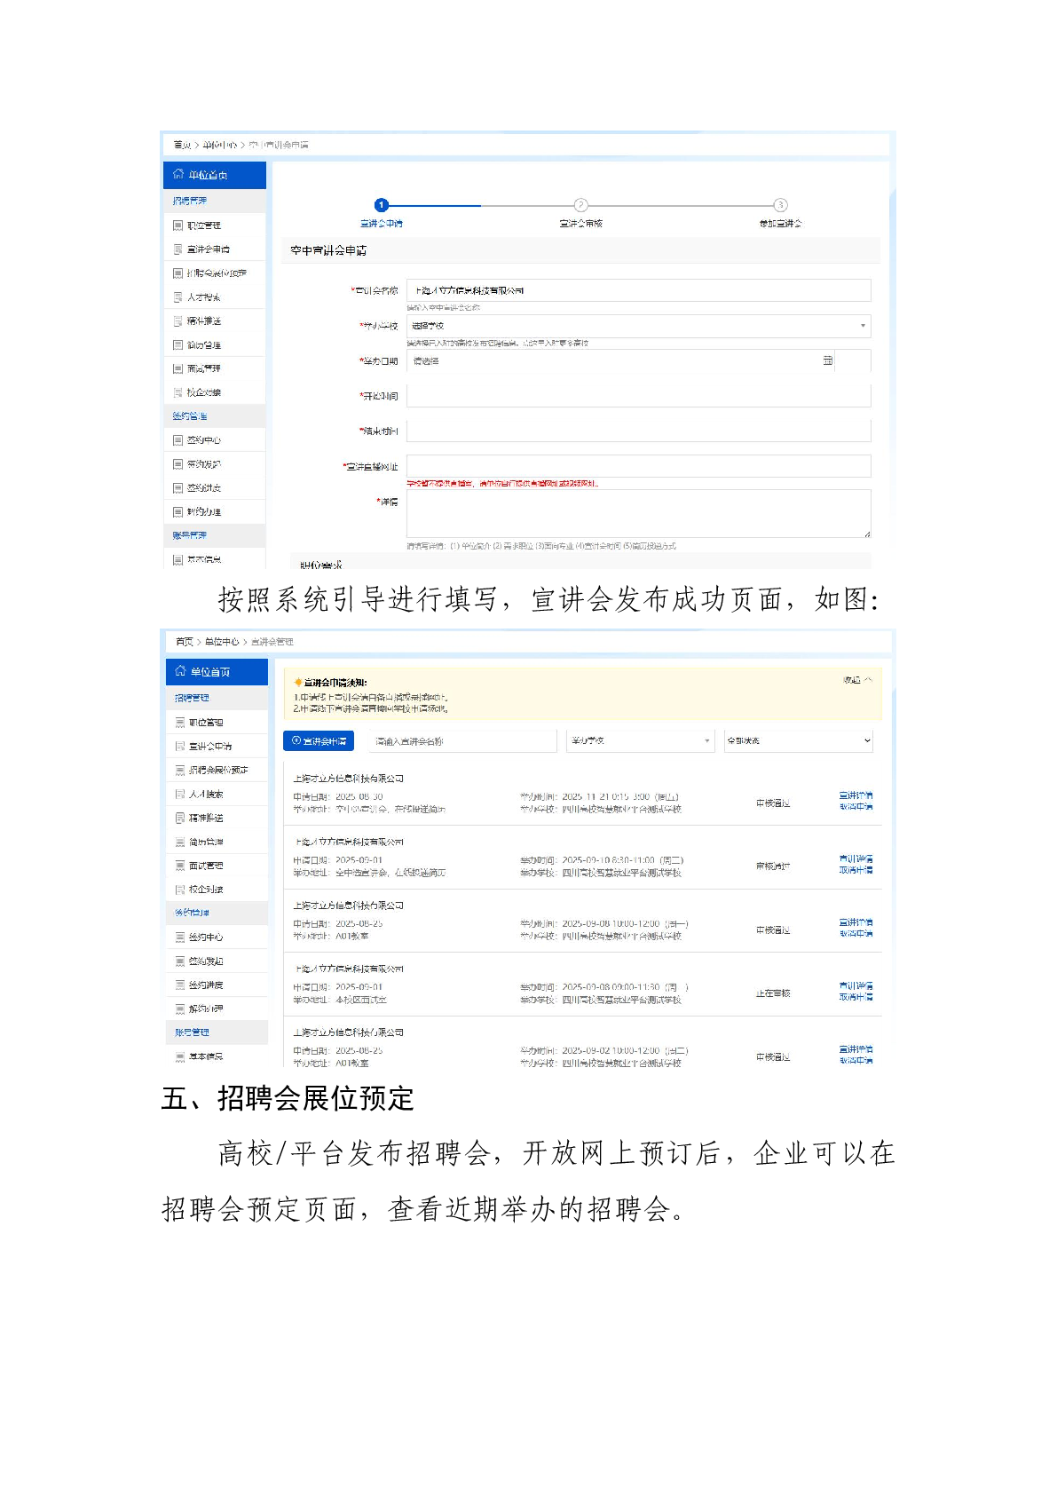Image resolution: width=1057 pixels, height=1495 pixels.
Task: Collapse the notice with the 收起 chevron
Action: click(868, 680)
